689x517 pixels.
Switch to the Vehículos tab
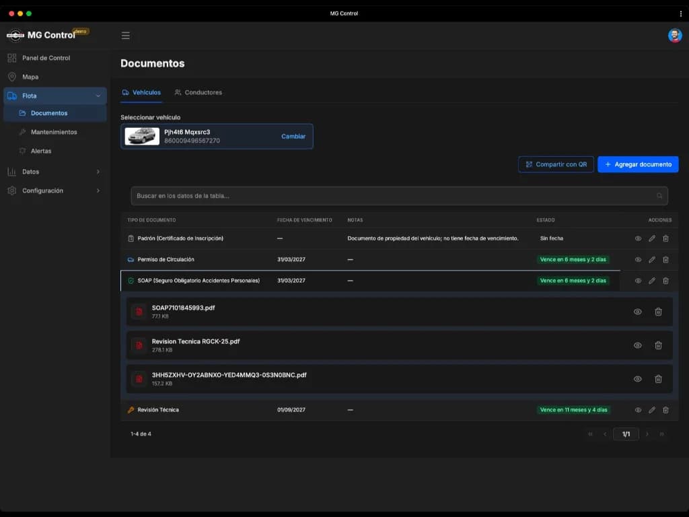pyautogui.click(x=141, y=92)
